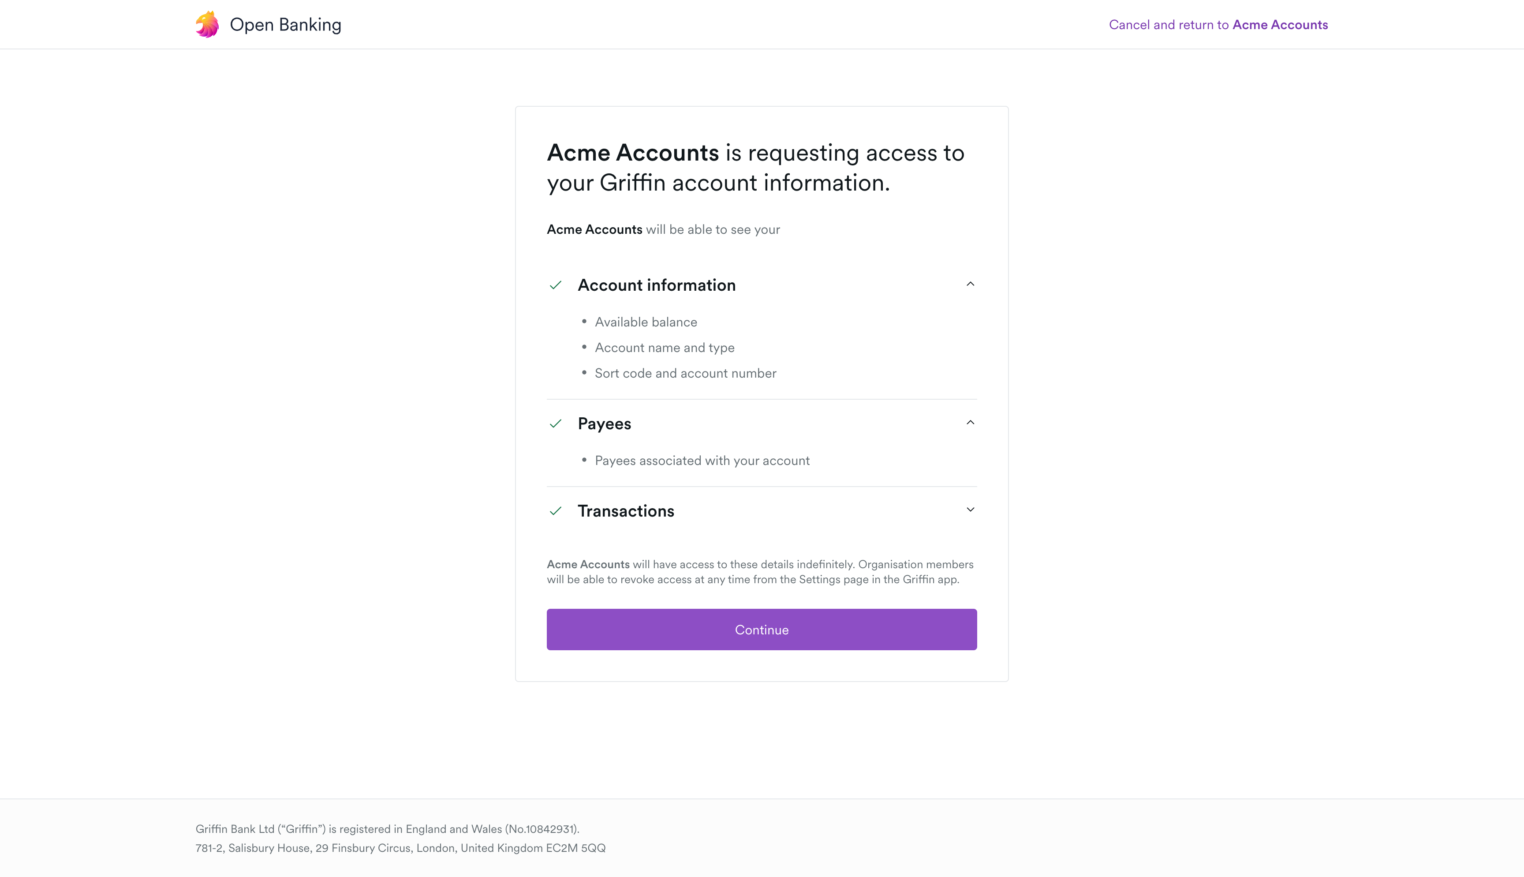1524x877 pixels.
Task: Click the upward chevron next to Payees
Action: coord(970,422)
